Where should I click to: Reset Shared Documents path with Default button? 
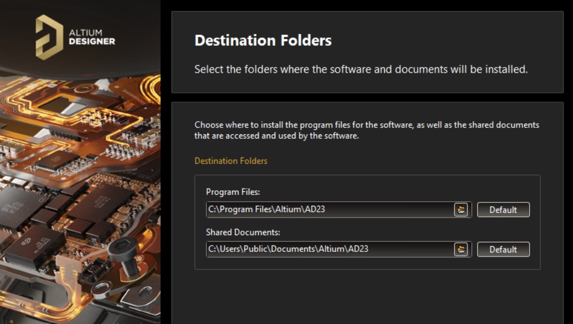pos(503,250)
